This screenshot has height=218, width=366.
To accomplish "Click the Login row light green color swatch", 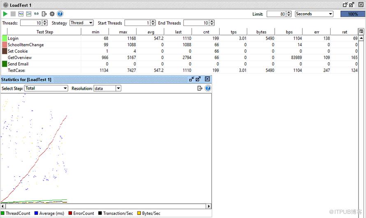I will click(5, 38).
